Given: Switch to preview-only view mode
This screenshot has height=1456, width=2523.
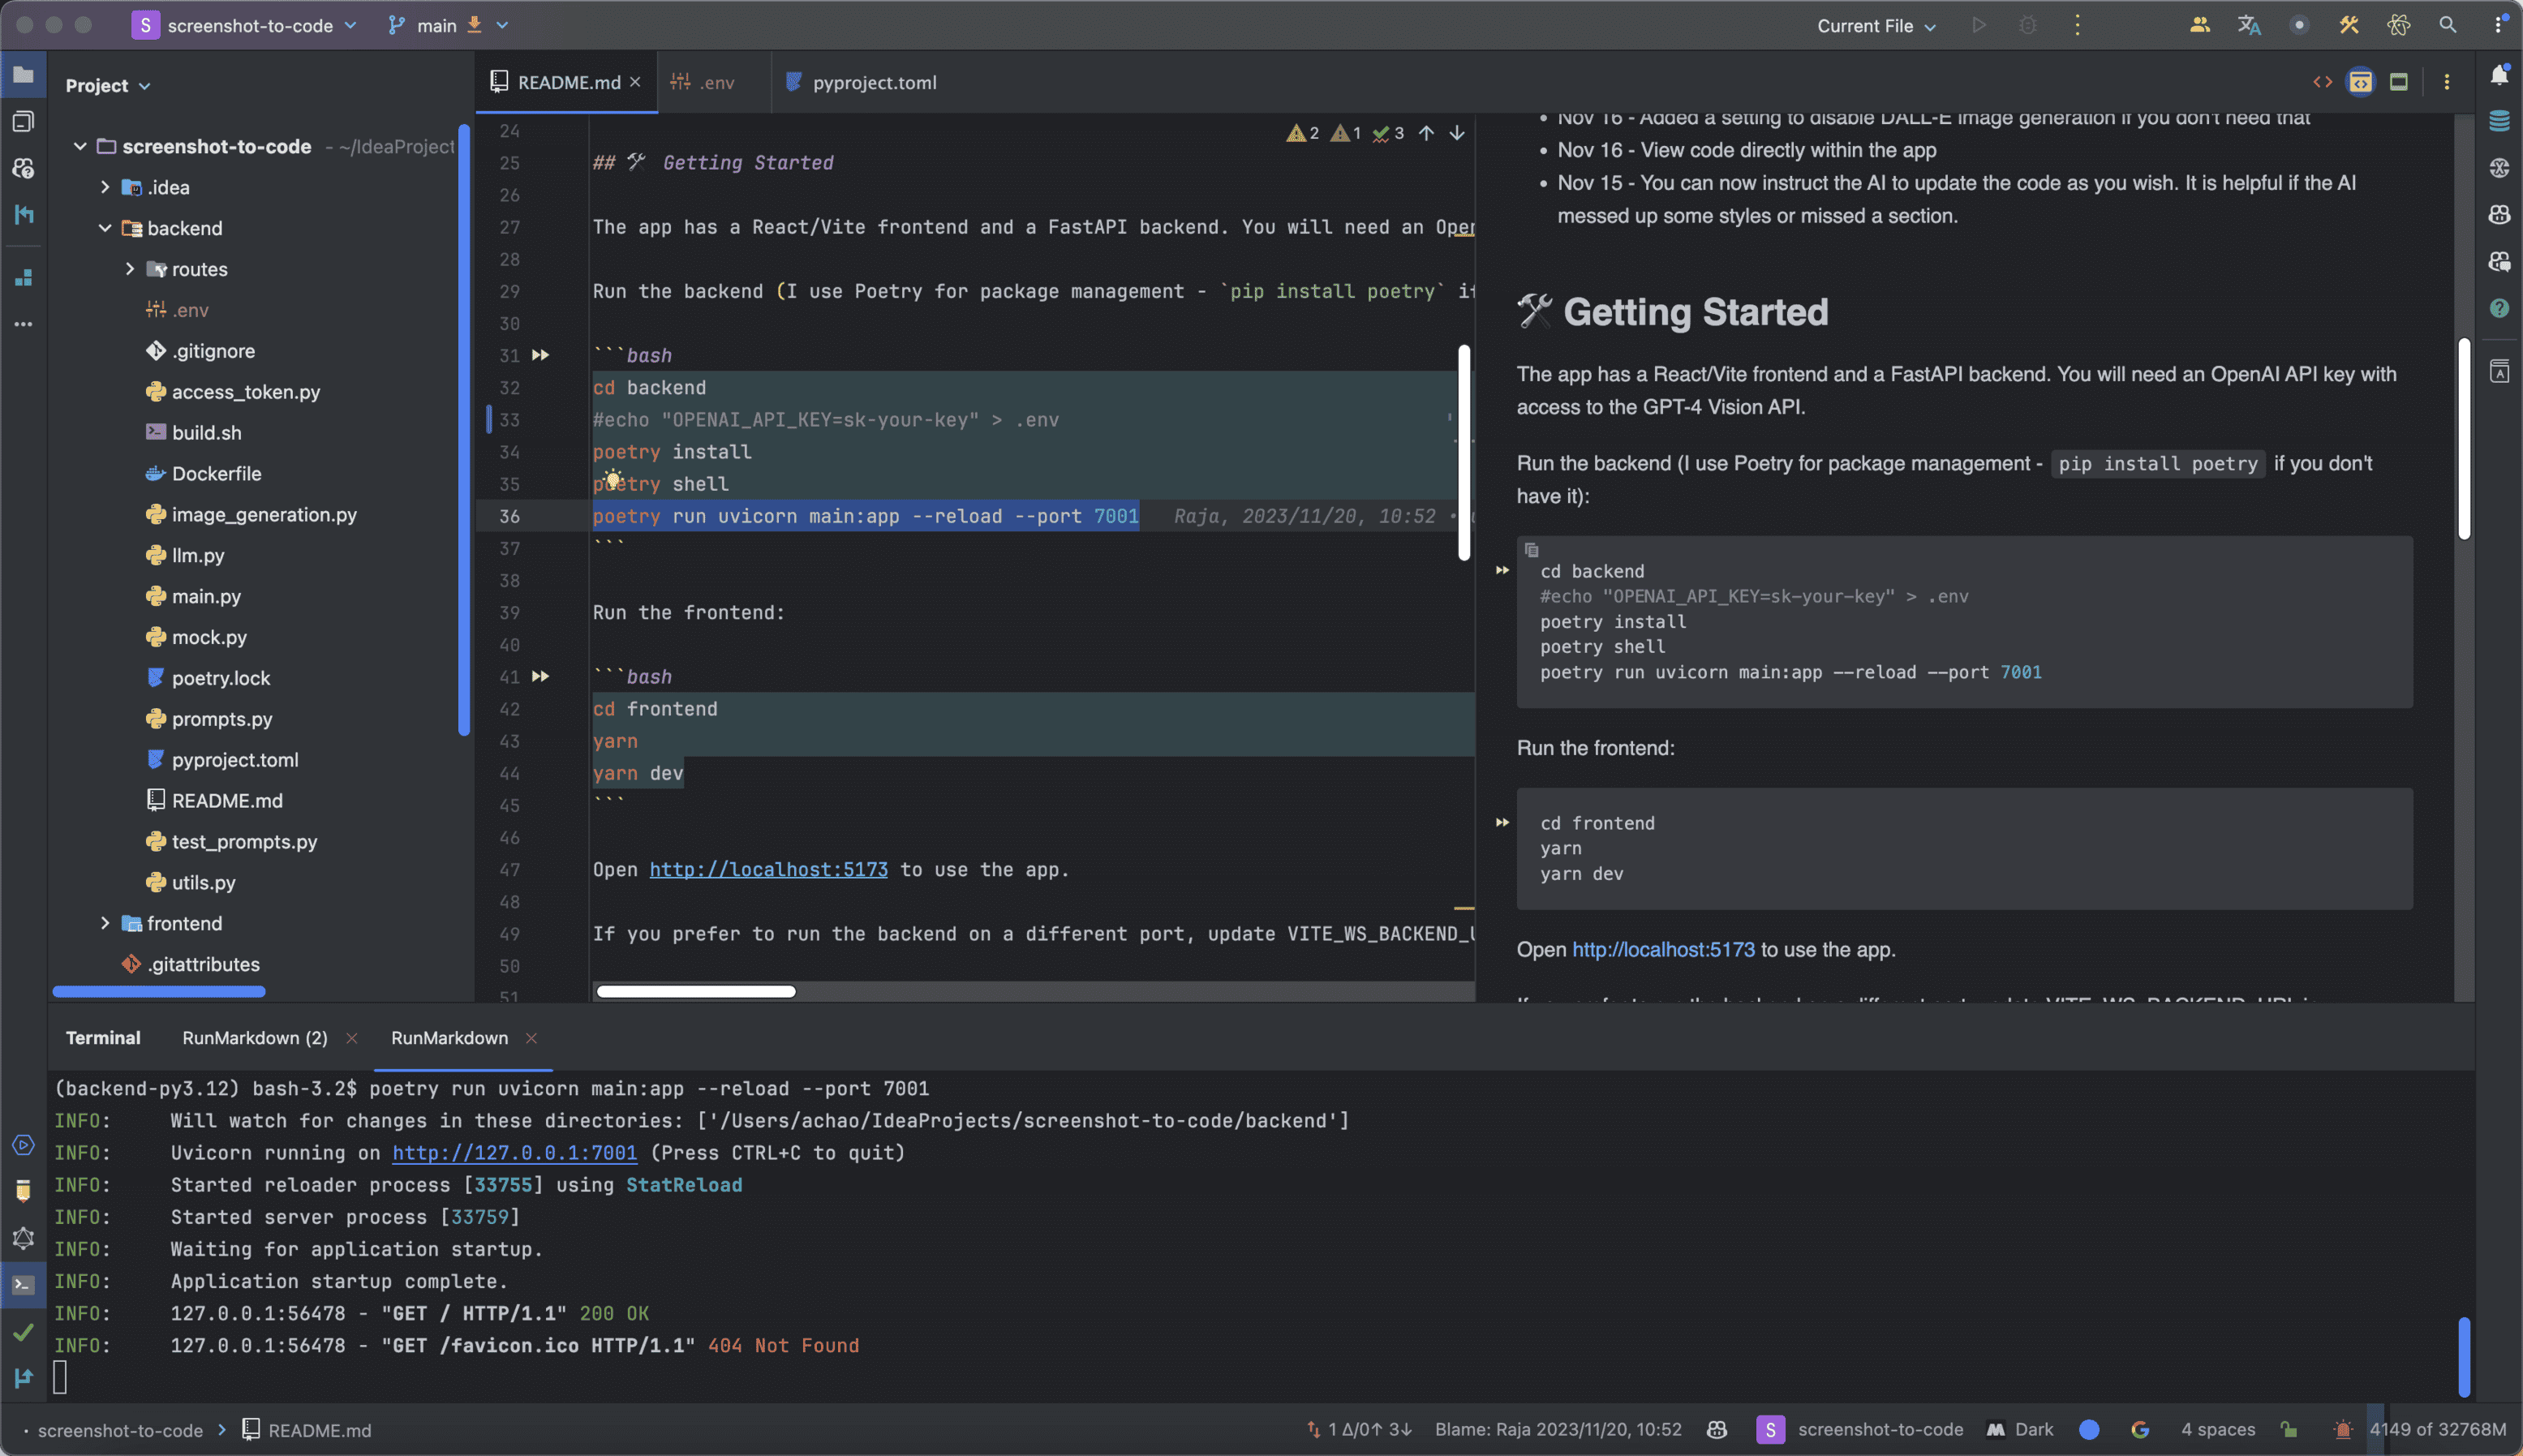Looking at the screenshot, I should (x=2398, y=82).
